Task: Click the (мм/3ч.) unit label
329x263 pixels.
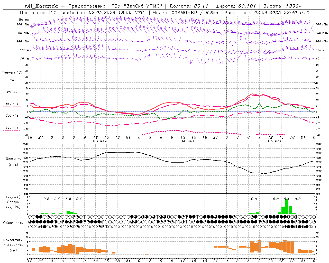Action: 13,197
